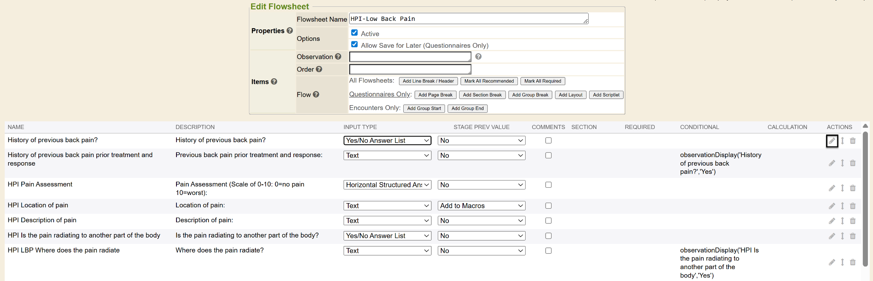The image size is (873, 281).
Task: Click Mark All Required button
Action: [x=542, y=81]
